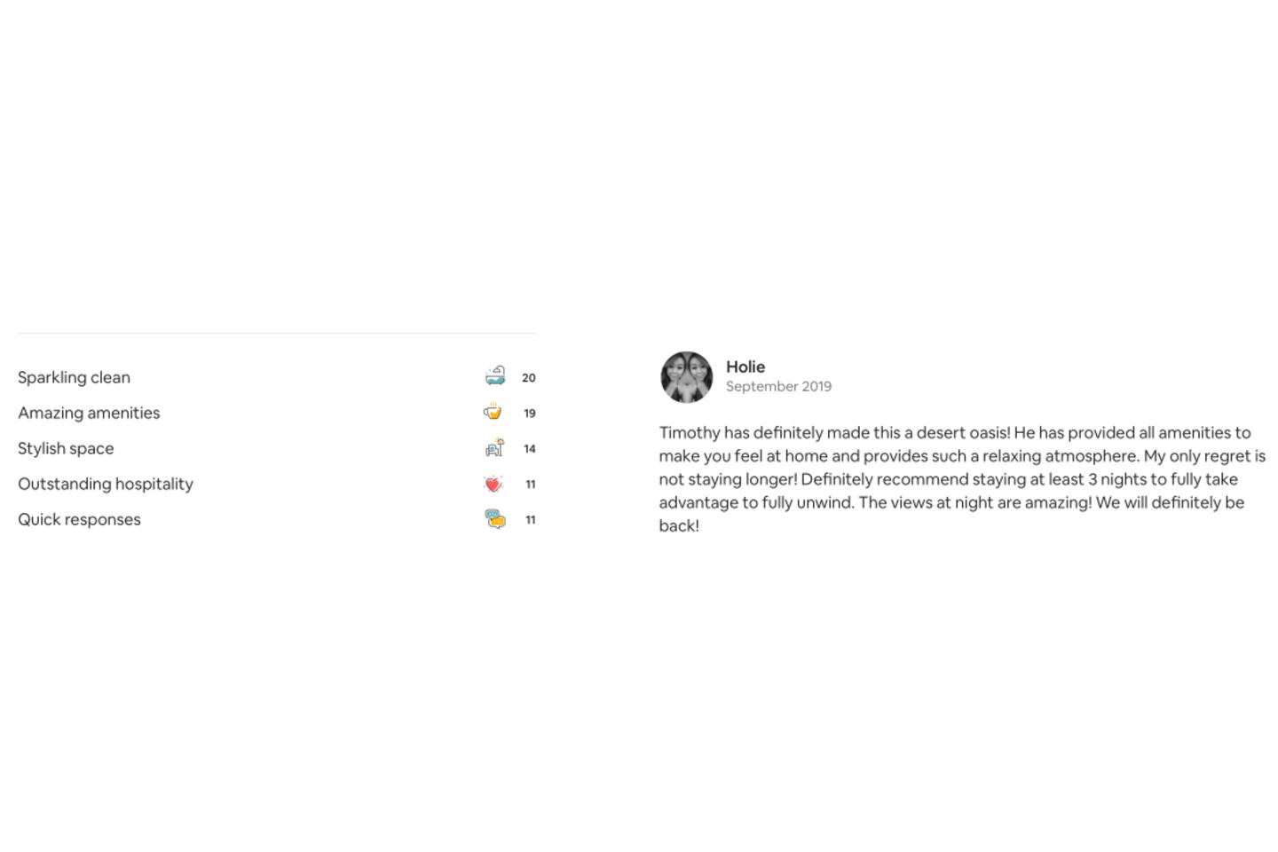Click the bathtub icon for Sparkling clean
This screenshot has height=852, width=1278.
(495, 376)
